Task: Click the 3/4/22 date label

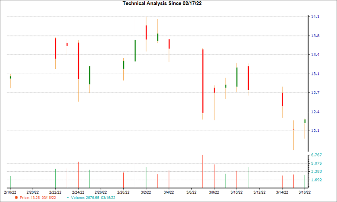Action: pos(168,192)
